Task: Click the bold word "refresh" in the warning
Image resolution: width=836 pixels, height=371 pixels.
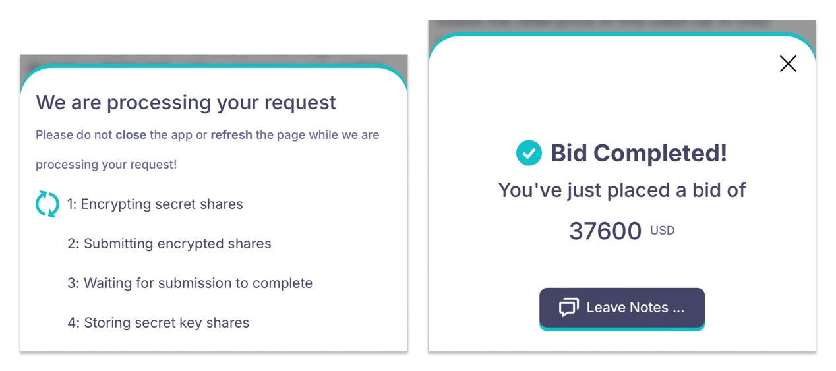Action: (231, 135)
